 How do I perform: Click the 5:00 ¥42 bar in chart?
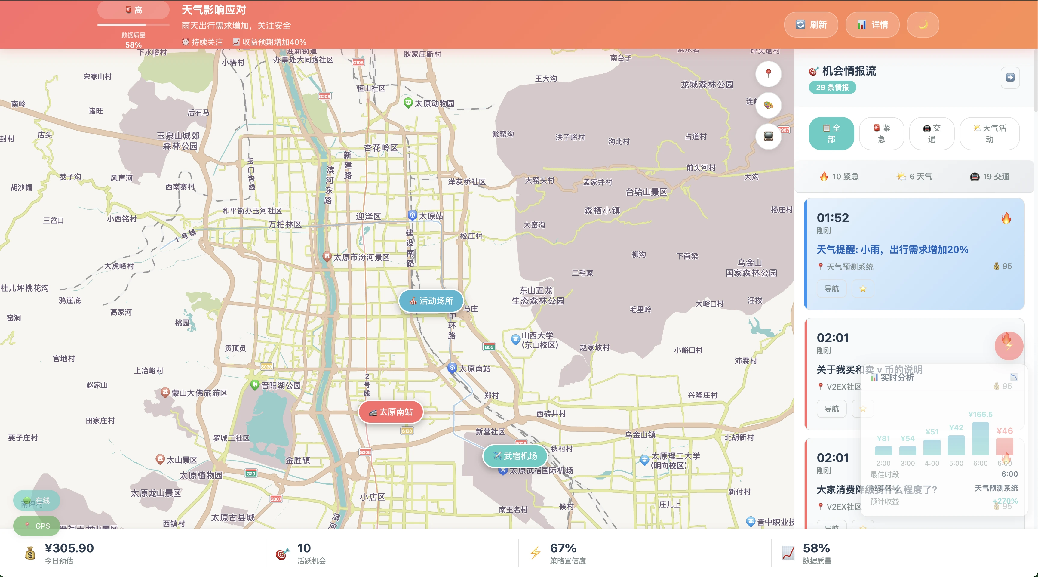point(956,446)
